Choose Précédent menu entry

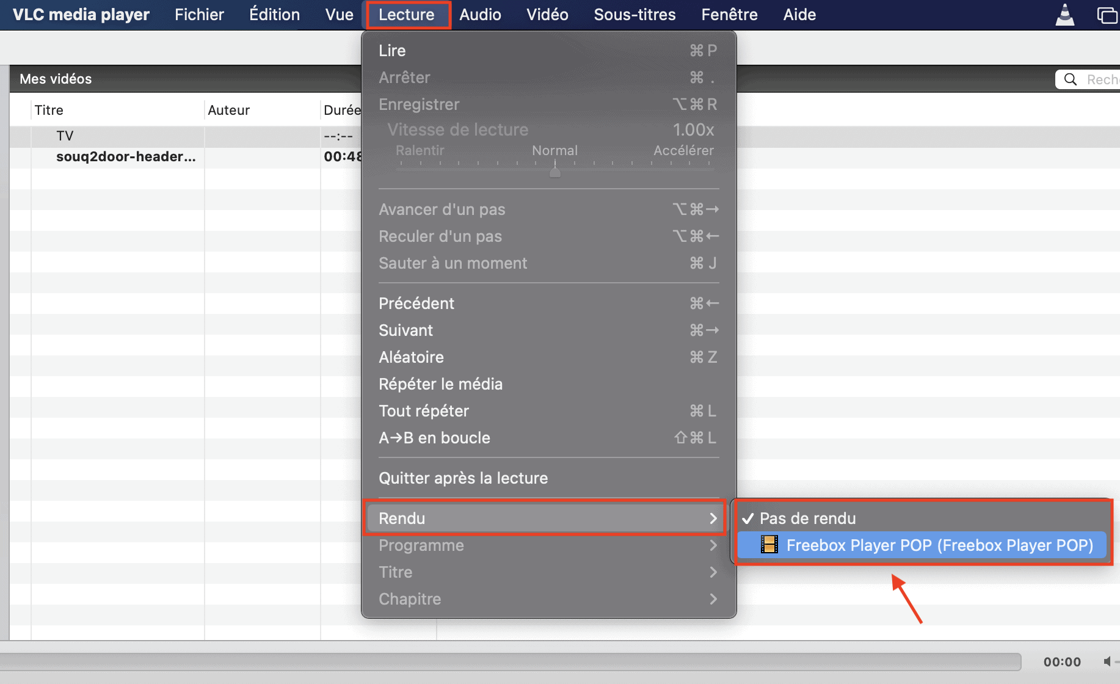click(x=548, y=304)
